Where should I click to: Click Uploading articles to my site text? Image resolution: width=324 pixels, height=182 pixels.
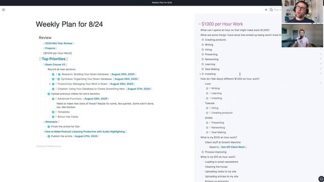click(222, 176)
